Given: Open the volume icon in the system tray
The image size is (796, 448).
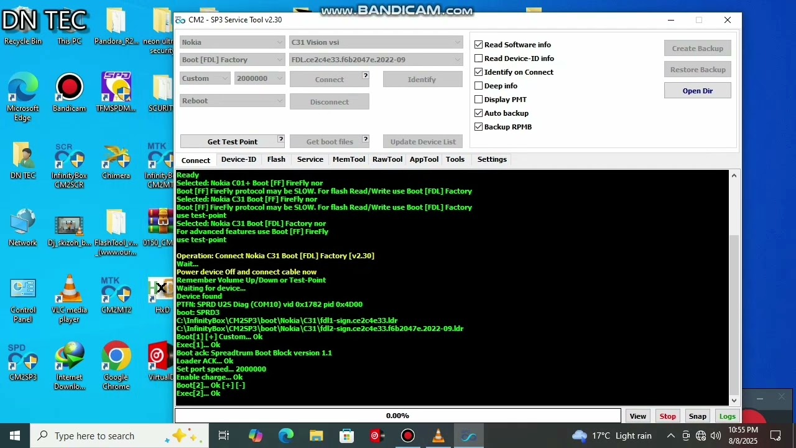Looking at the screenshot, I should (716, 436).
